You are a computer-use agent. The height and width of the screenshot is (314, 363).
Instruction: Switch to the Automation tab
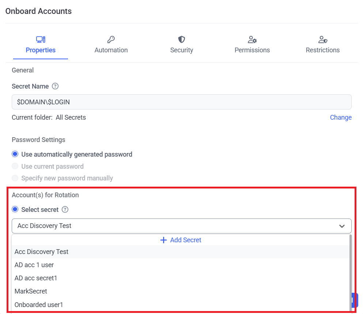(x=111, y=50)
